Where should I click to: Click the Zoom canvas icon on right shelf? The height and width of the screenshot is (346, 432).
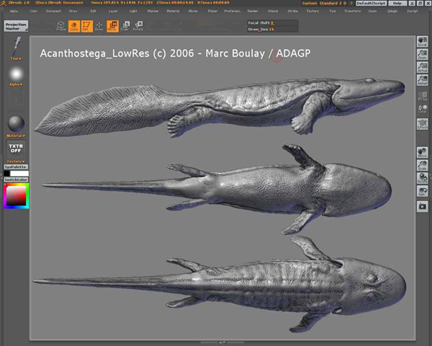422,54
